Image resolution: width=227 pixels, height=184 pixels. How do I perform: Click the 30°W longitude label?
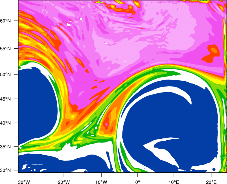[24, 182]
